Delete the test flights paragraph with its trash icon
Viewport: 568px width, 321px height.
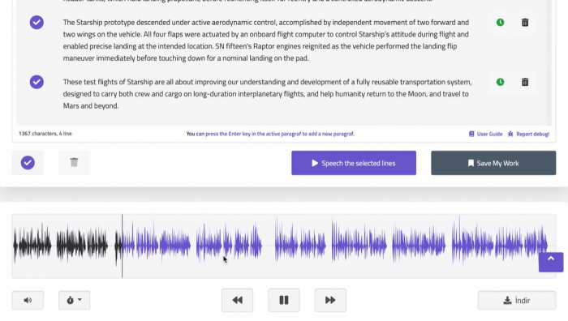[x=525, y=82]
